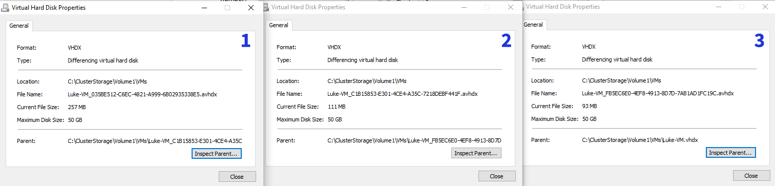
Task: Click X to close the first window
Action: tap(250, 8)
